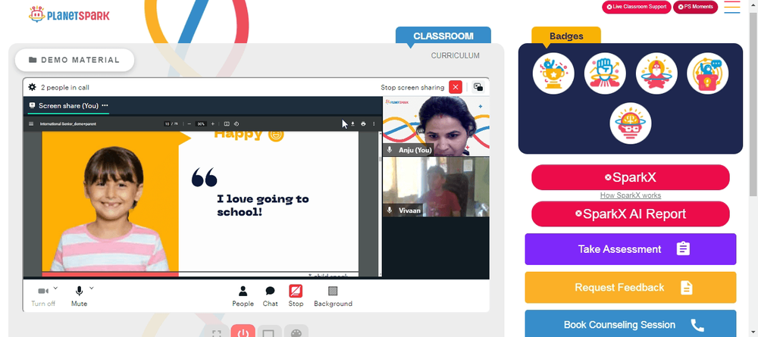The image size is (758, 337).
Task: Open the Demo Material folder
Action: tap(74, 60)
